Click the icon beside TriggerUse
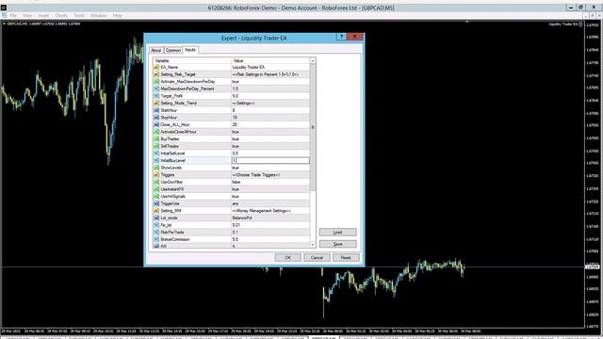This screenshot has height=339, width=603. pyautogui.click(x=156, y=203)
